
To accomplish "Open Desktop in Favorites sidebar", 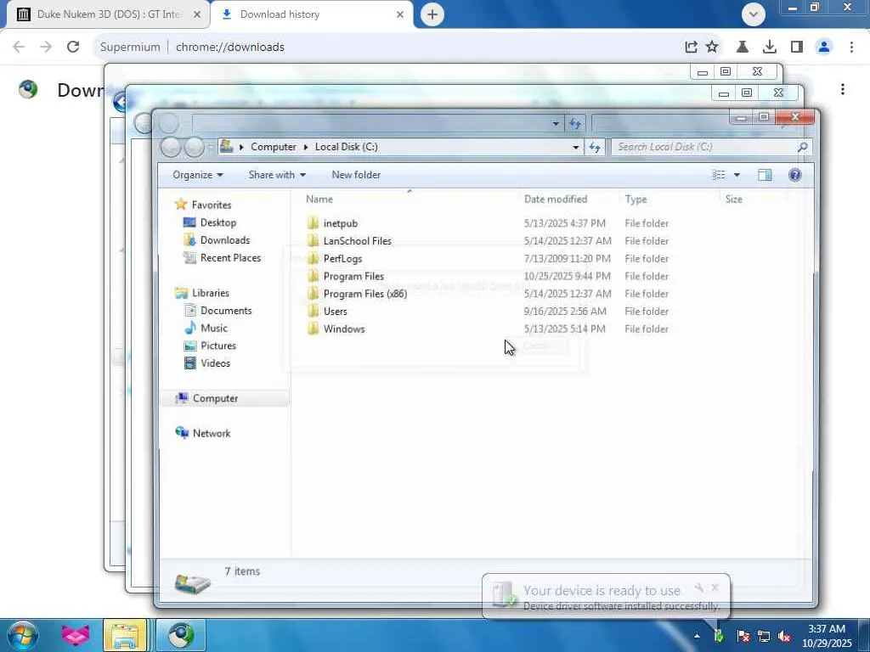I will (x=218, y=222).
